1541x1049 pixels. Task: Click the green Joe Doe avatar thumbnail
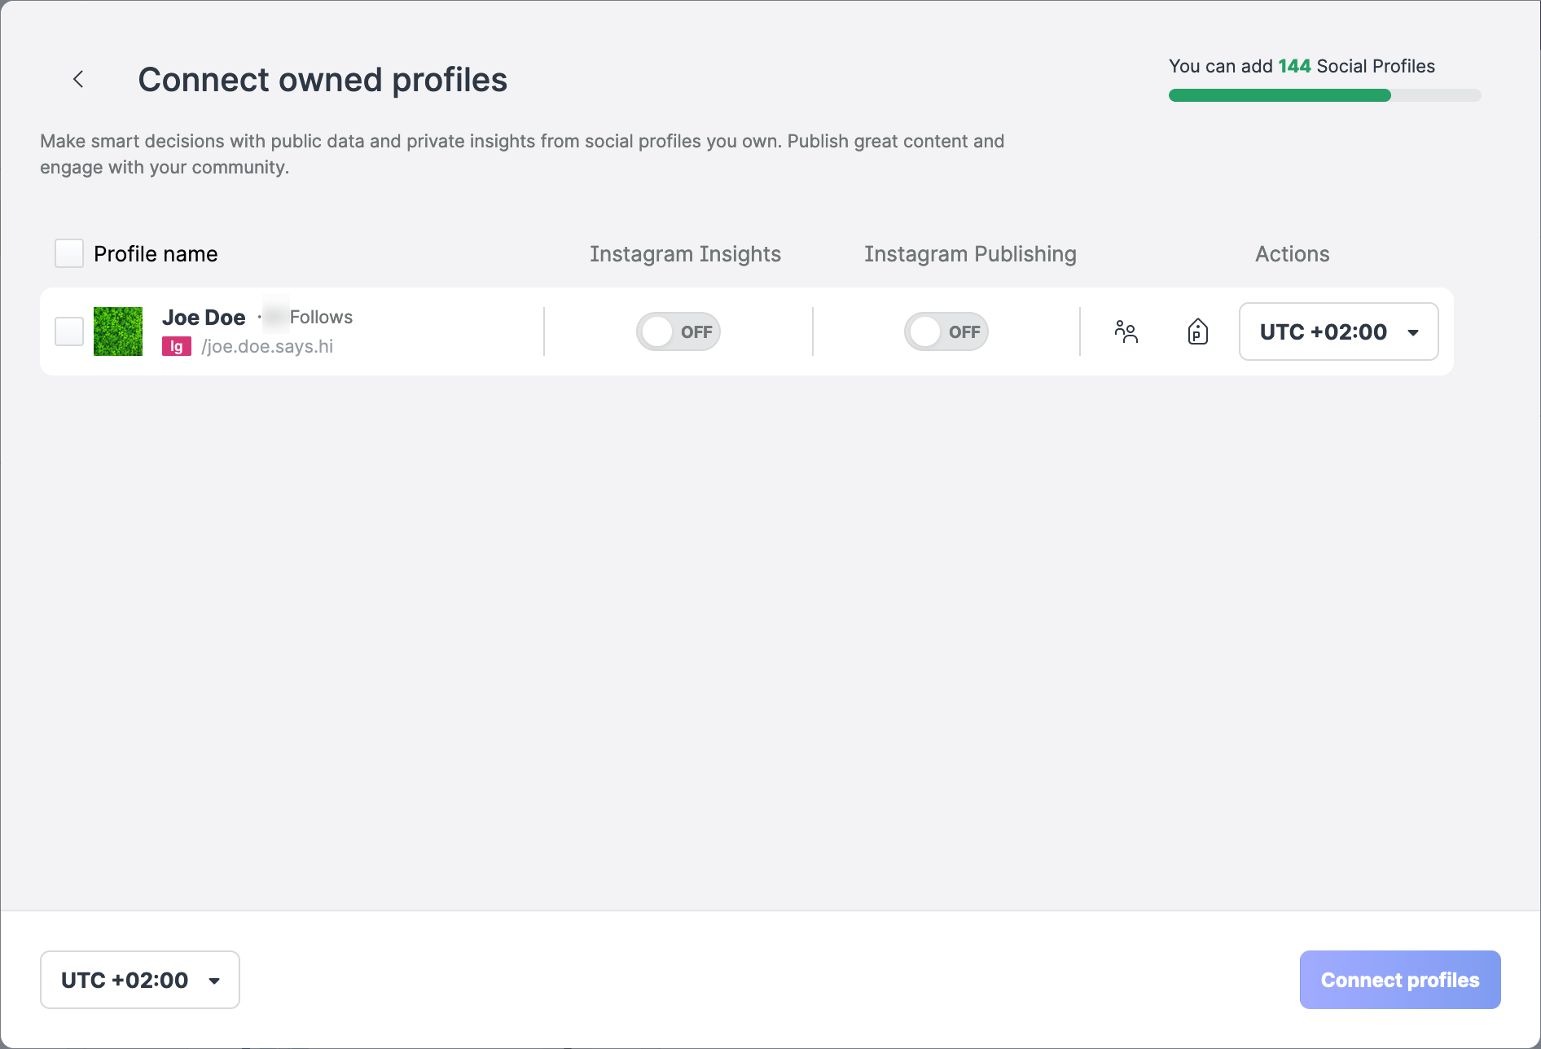coord(118,331)
